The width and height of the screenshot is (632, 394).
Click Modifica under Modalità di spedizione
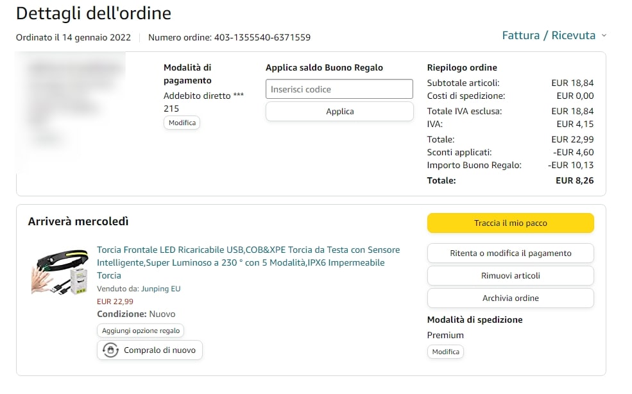tap(445, 352)
